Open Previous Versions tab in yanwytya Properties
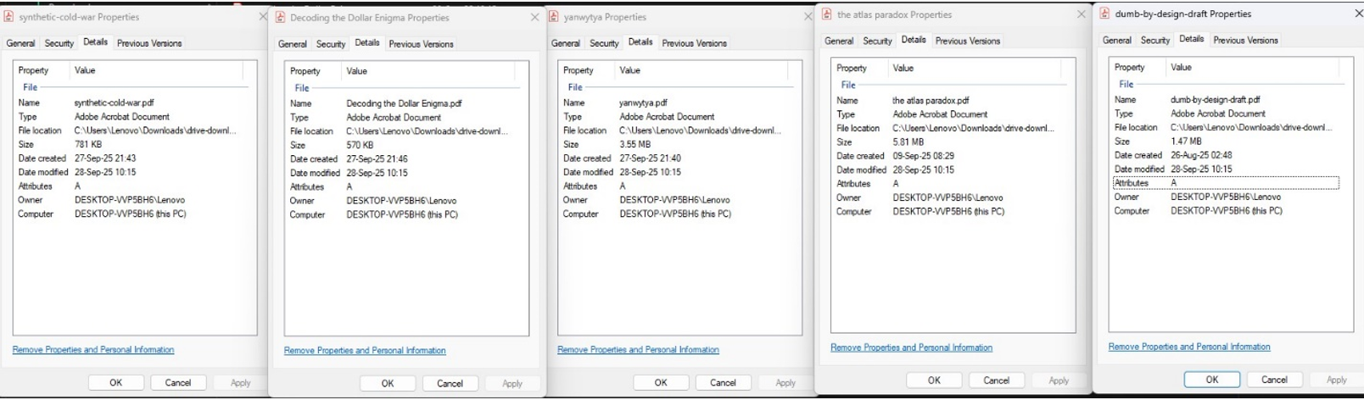The height and width of the screenshot is (400, 1364). (694, 43)
